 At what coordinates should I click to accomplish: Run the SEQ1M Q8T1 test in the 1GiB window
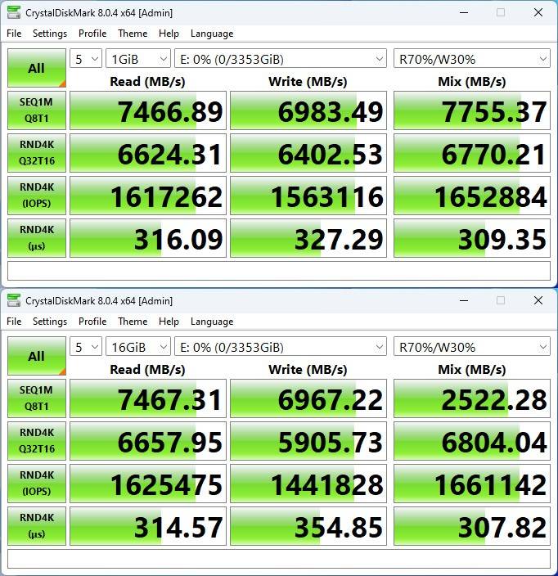[36, 111]
